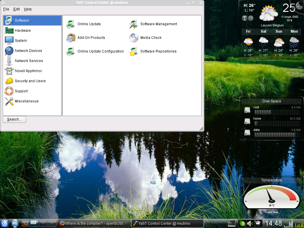Switch to the Firefox openSUSE forum taskbar entry
Viewport: 304px width, 228px height.
click(94, 223)
